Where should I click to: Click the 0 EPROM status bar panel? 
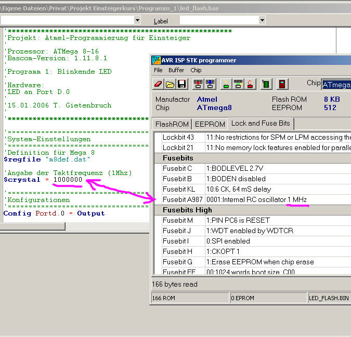(268, 298)
